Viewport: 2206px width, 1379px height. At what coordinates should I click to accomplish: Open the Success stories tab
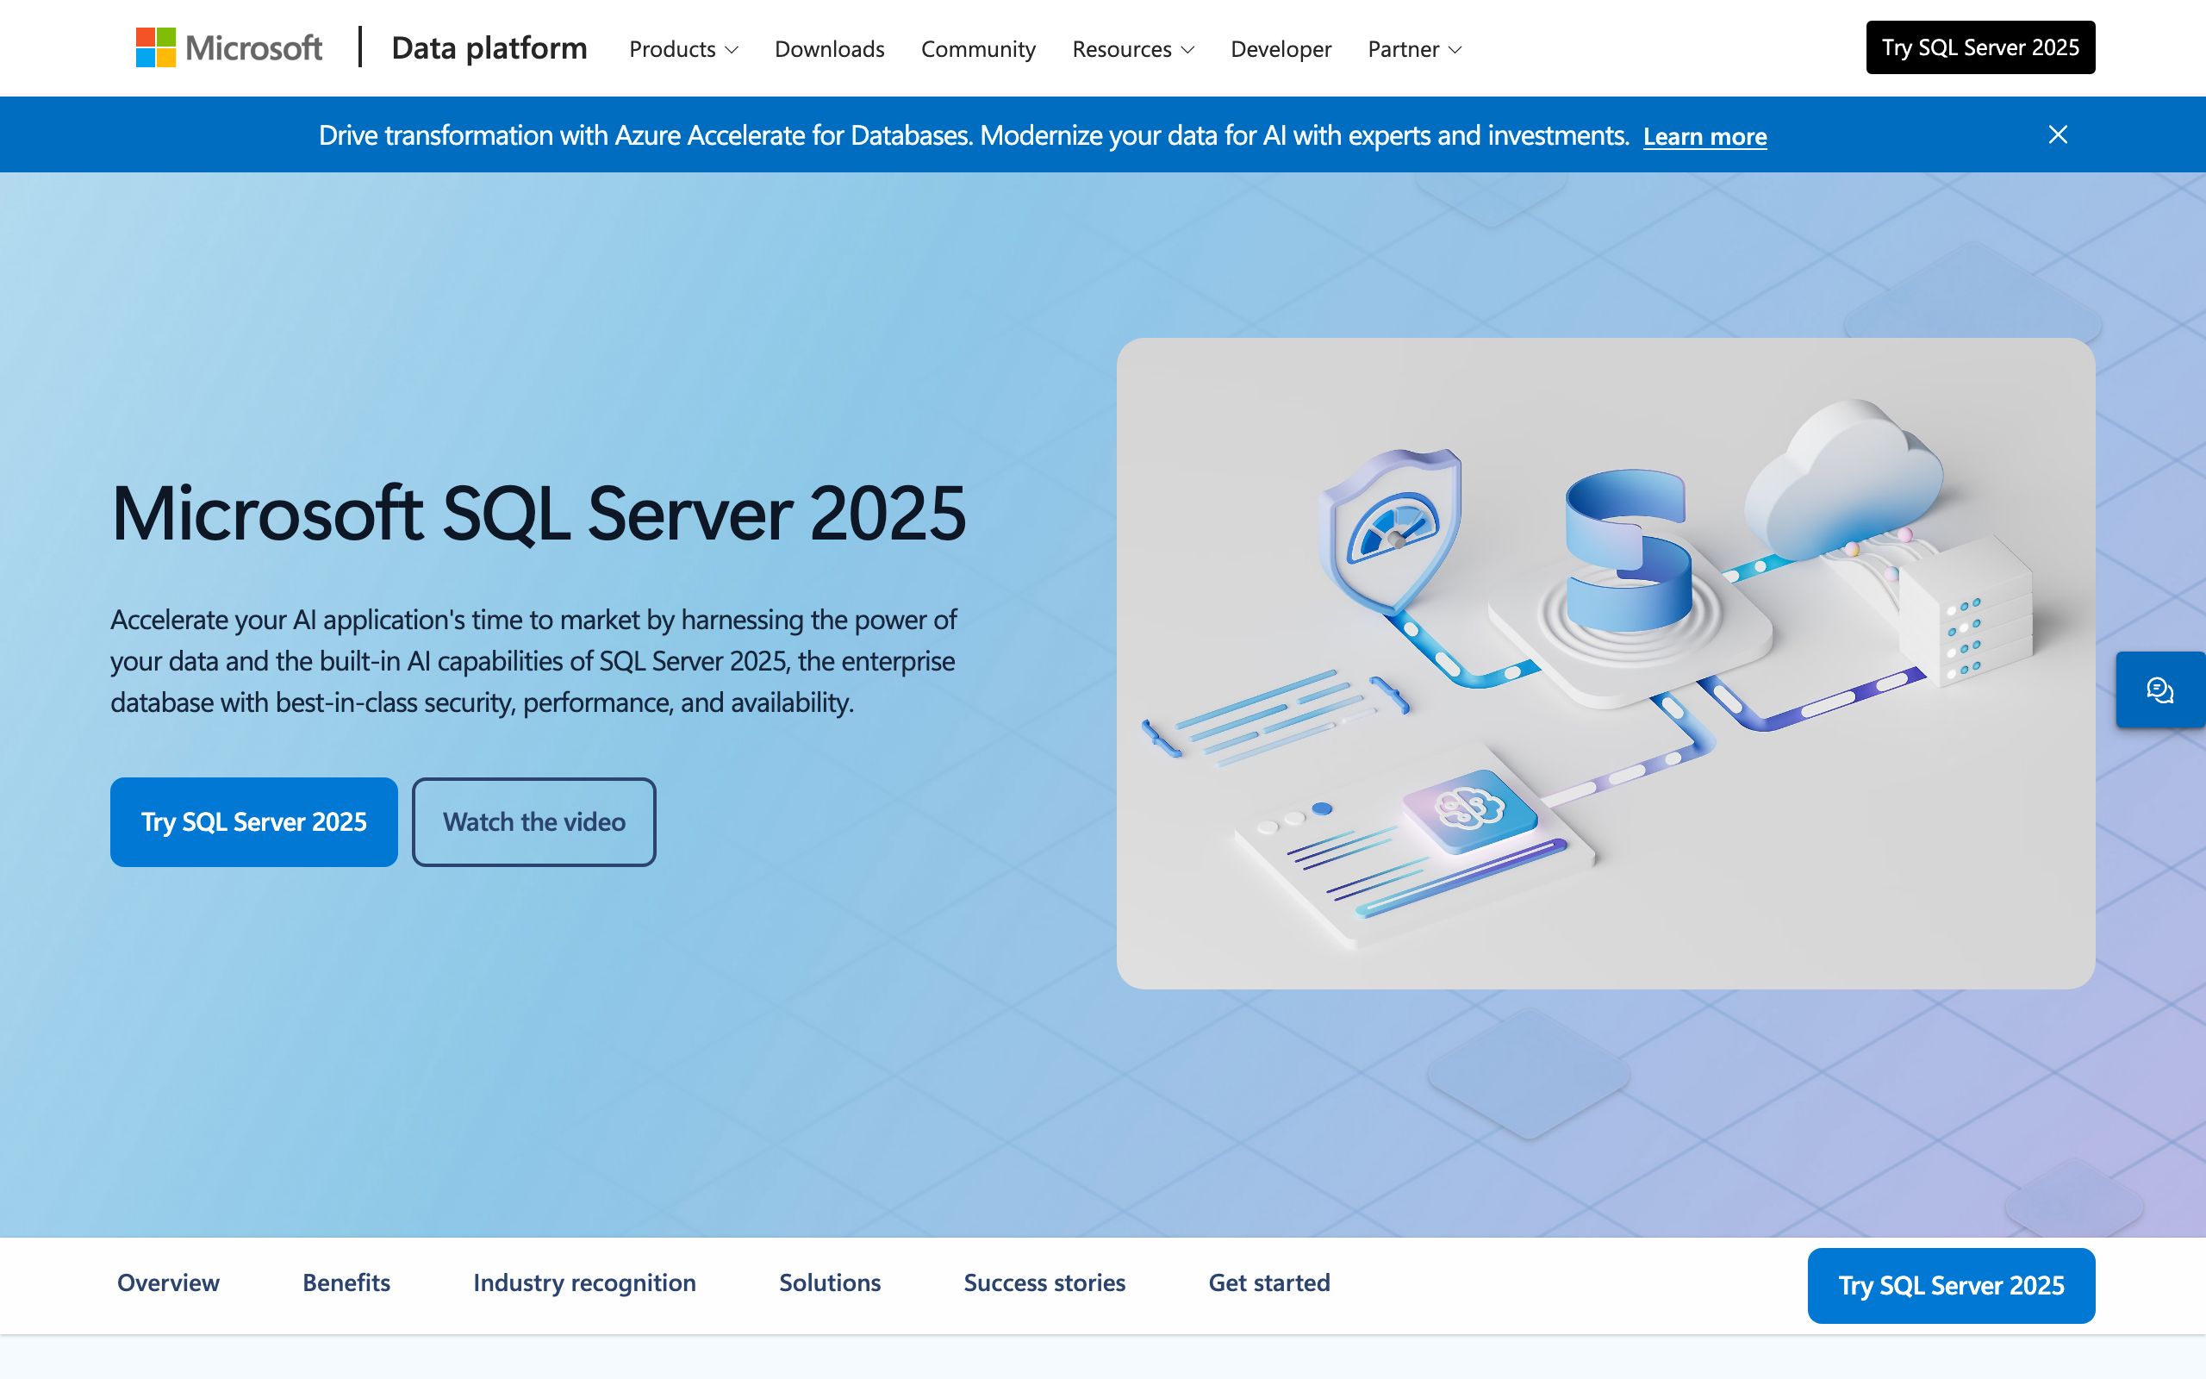pyautogui.click(x=1044, y=1282)
